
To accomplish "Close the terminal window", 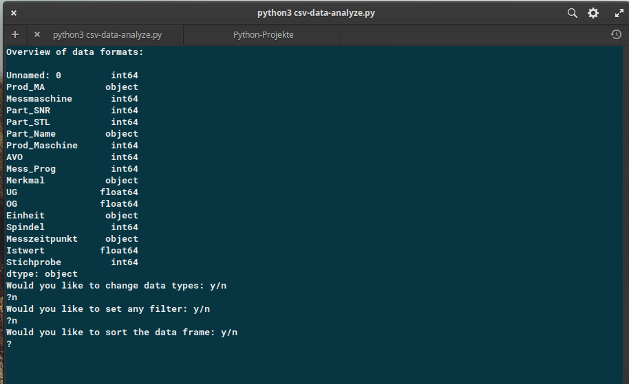I will click(x=14, y=13).
